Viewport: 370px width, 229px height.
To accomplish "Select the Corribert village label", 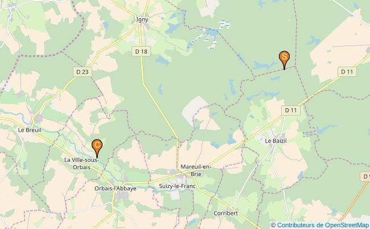I will click(225, 213).
